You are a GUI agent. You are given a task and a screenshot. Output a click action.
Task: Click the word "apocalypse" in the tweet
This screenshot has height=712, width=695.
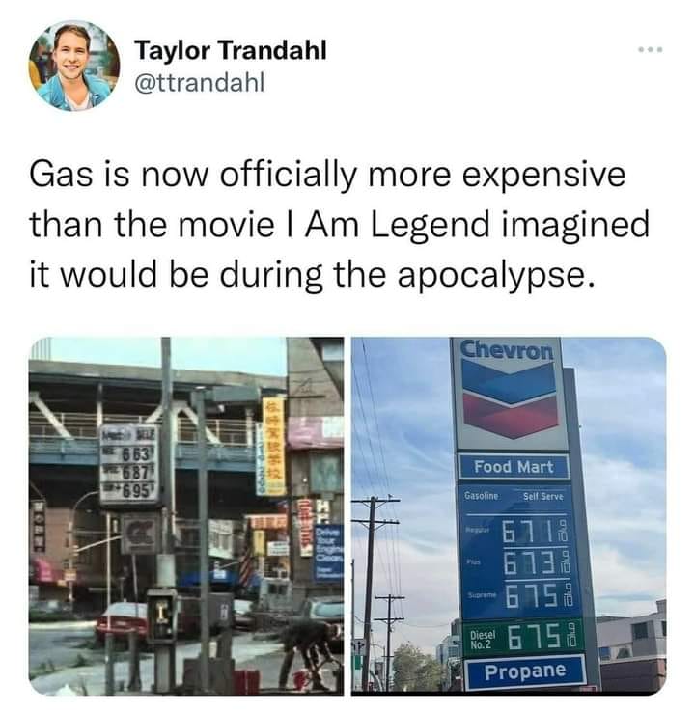point(496,275)
